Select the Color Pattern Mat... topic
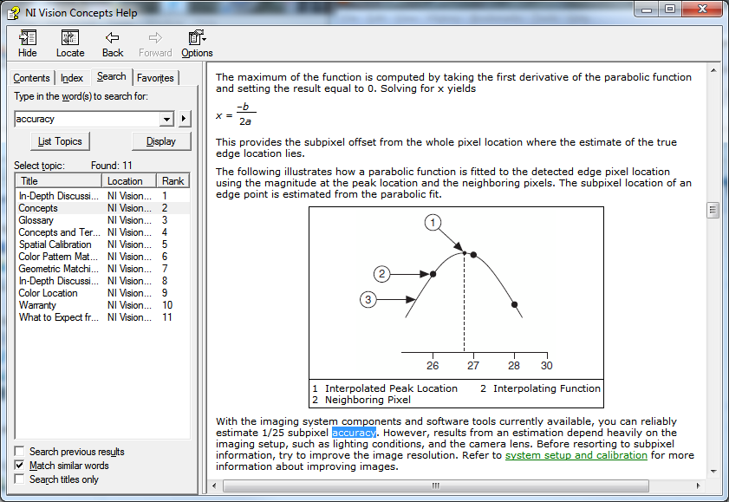The height and width of the screenshot is (502, 729). click(103, 256)
